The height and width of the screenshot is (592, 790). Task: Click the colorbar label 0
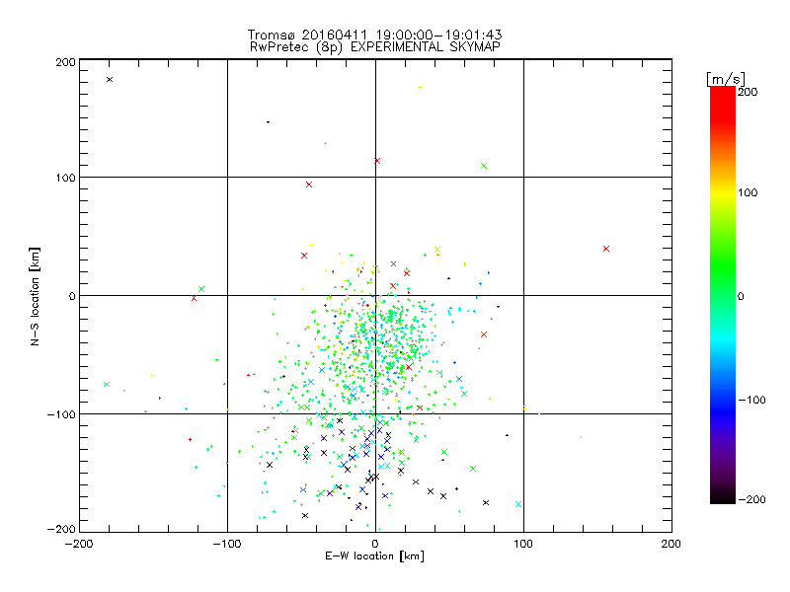click(741, 297)
